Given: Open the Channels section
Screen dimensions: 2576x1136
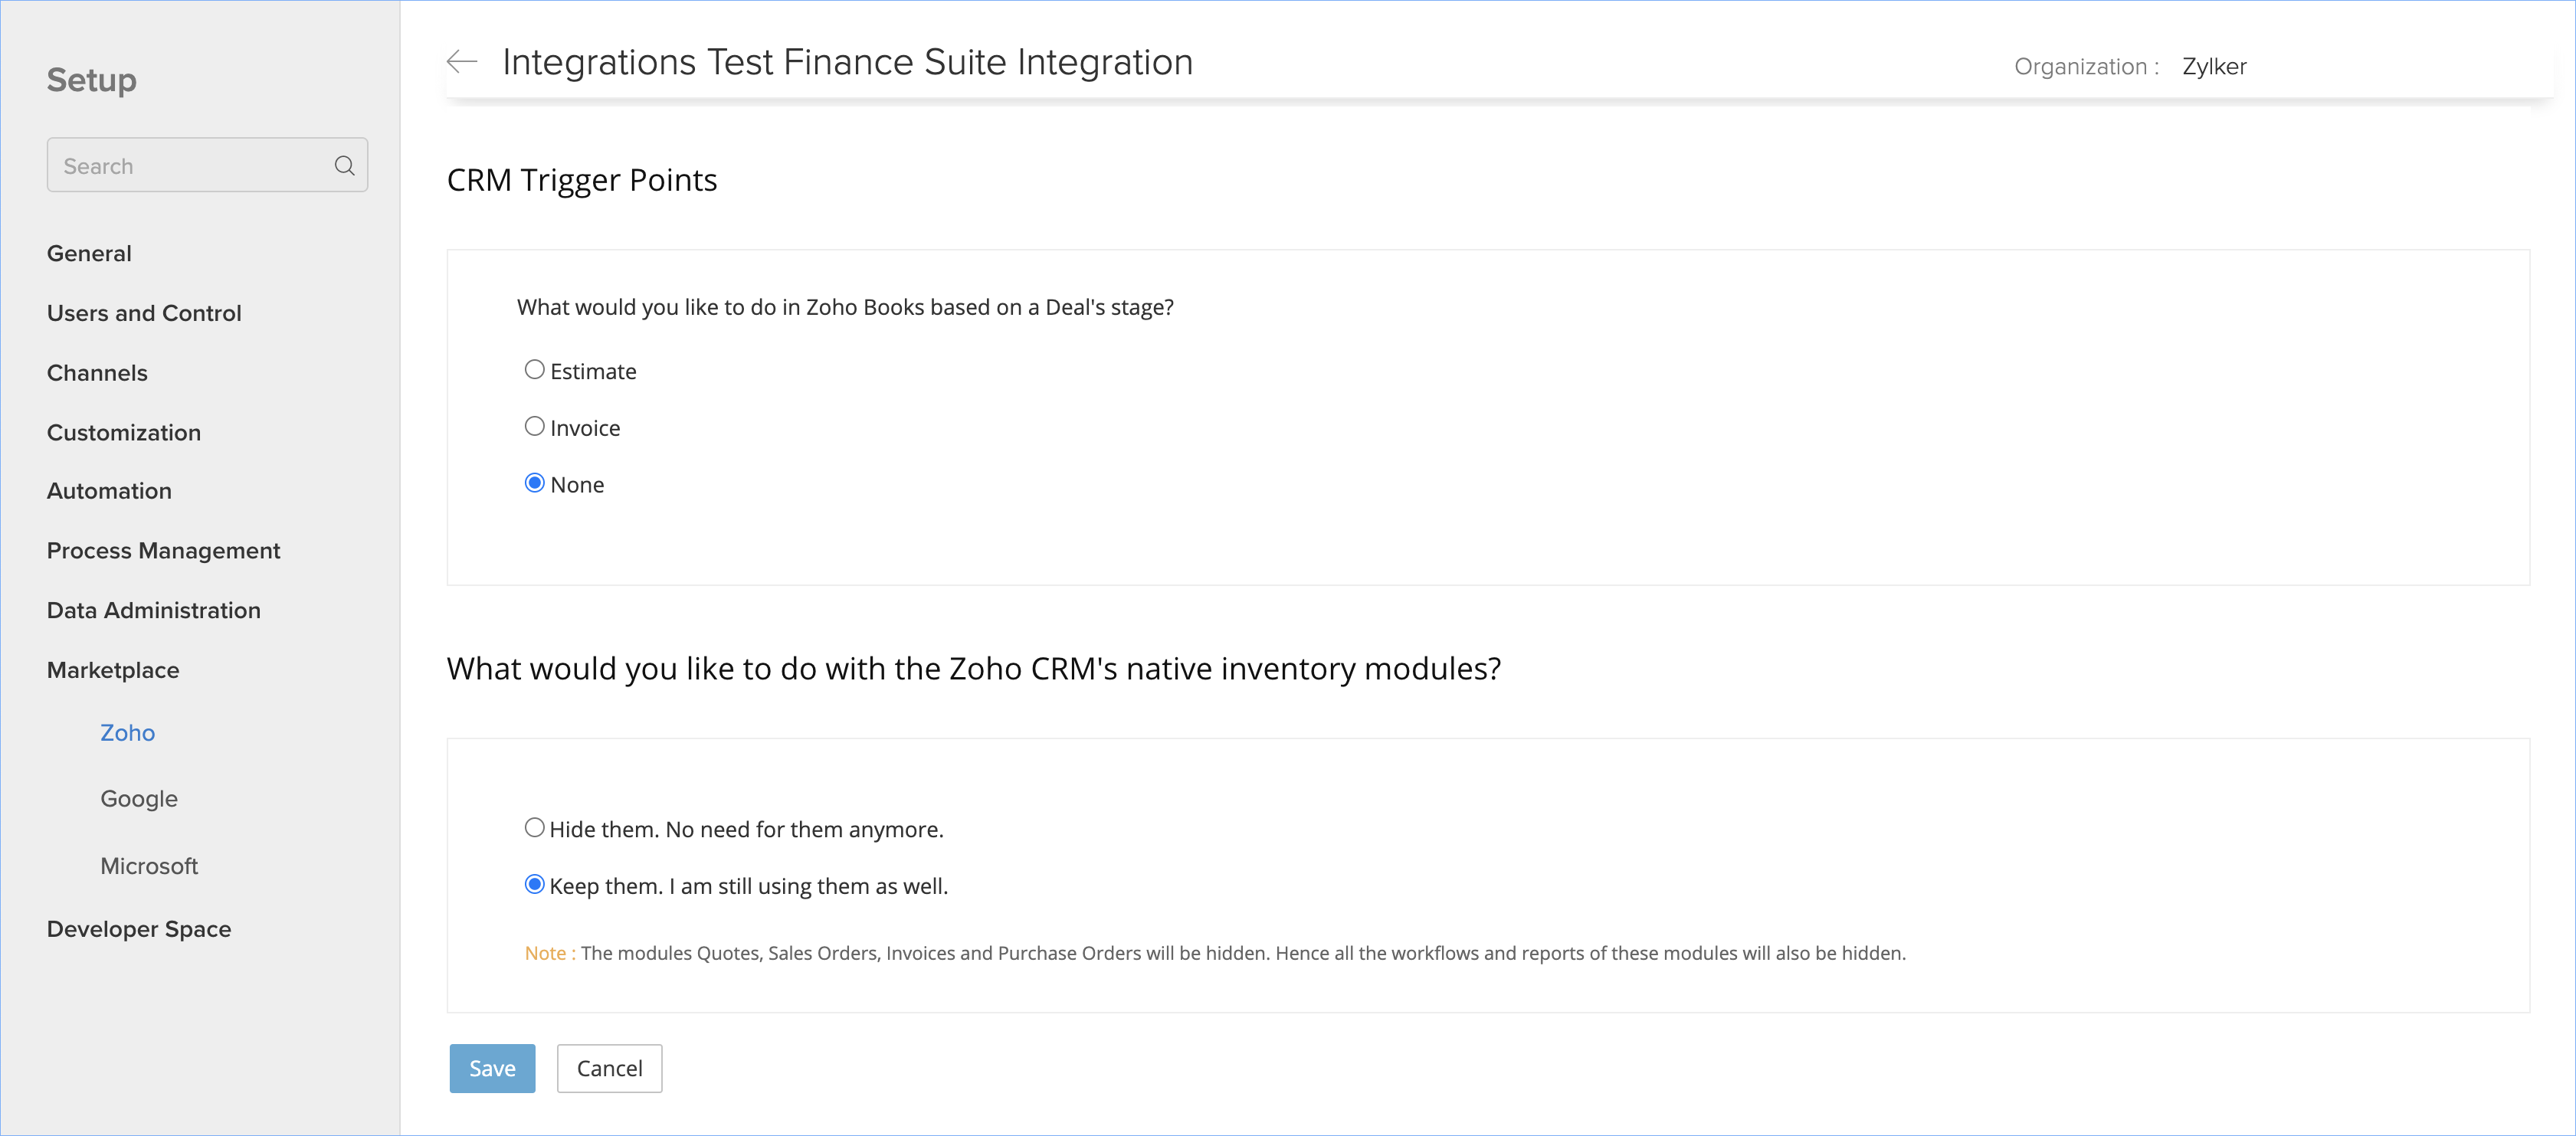Looking at the screenshot, I should click(x=97, y=373).
